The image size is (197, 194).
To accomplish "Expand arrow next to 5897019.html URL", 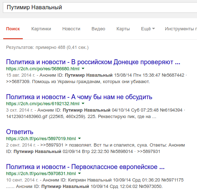I will click(x=79, y=138).
